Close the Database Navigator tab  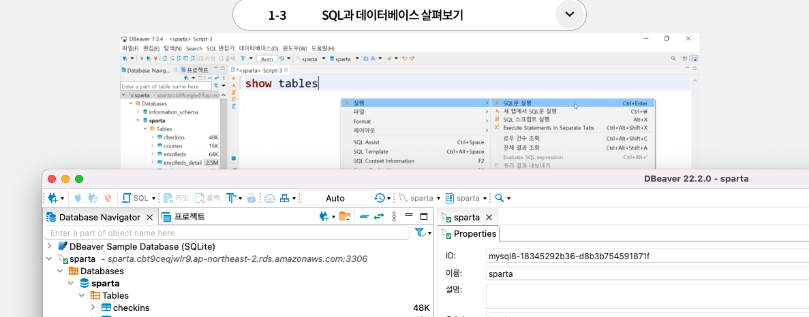(x=150, y=217)
